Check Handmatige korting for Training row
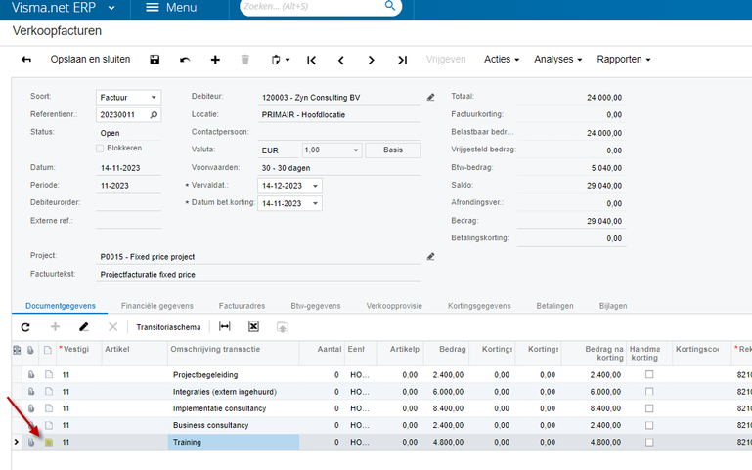Screen dimensions: 752x470 (648, 443)
